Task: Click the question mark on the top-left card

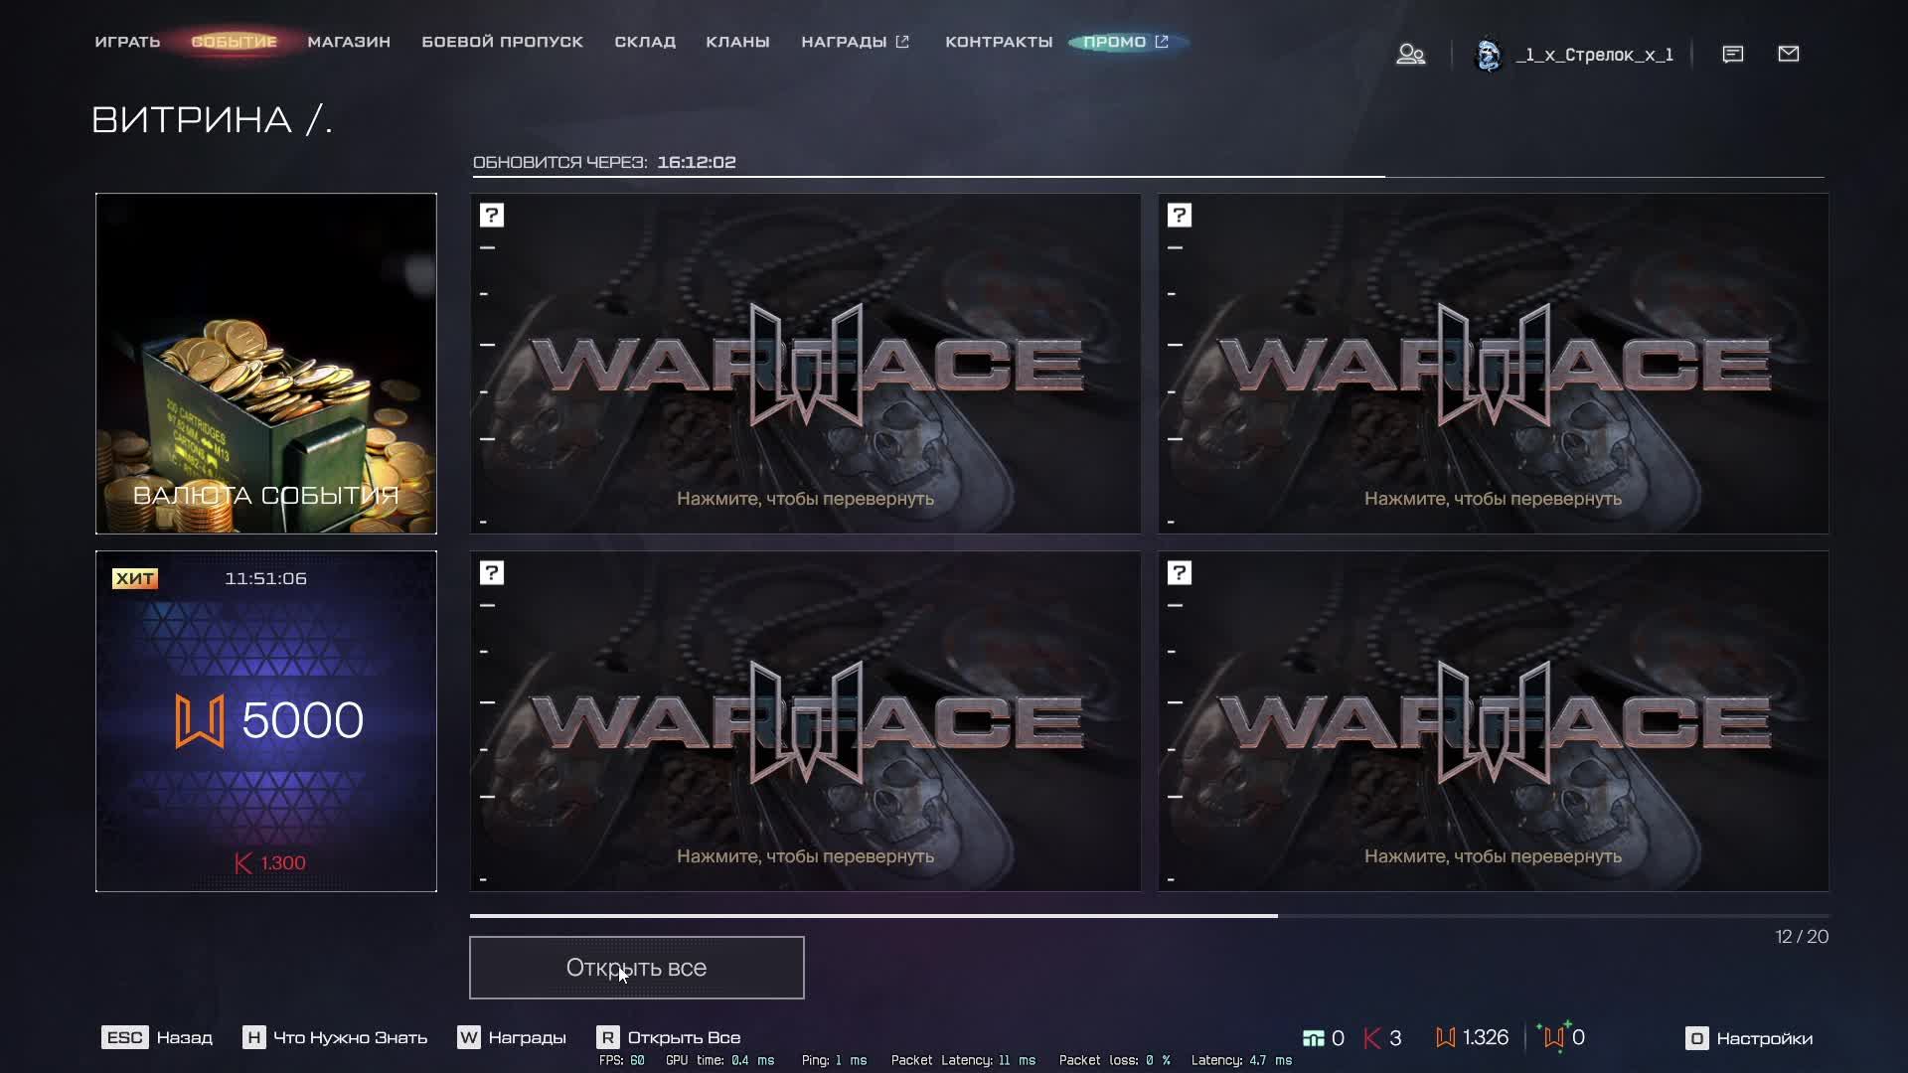Action: (x=492, y=216)
